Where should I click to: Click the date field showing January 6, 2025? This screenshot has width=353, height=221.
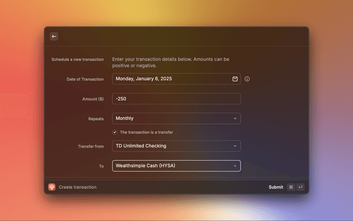[171, 79]
